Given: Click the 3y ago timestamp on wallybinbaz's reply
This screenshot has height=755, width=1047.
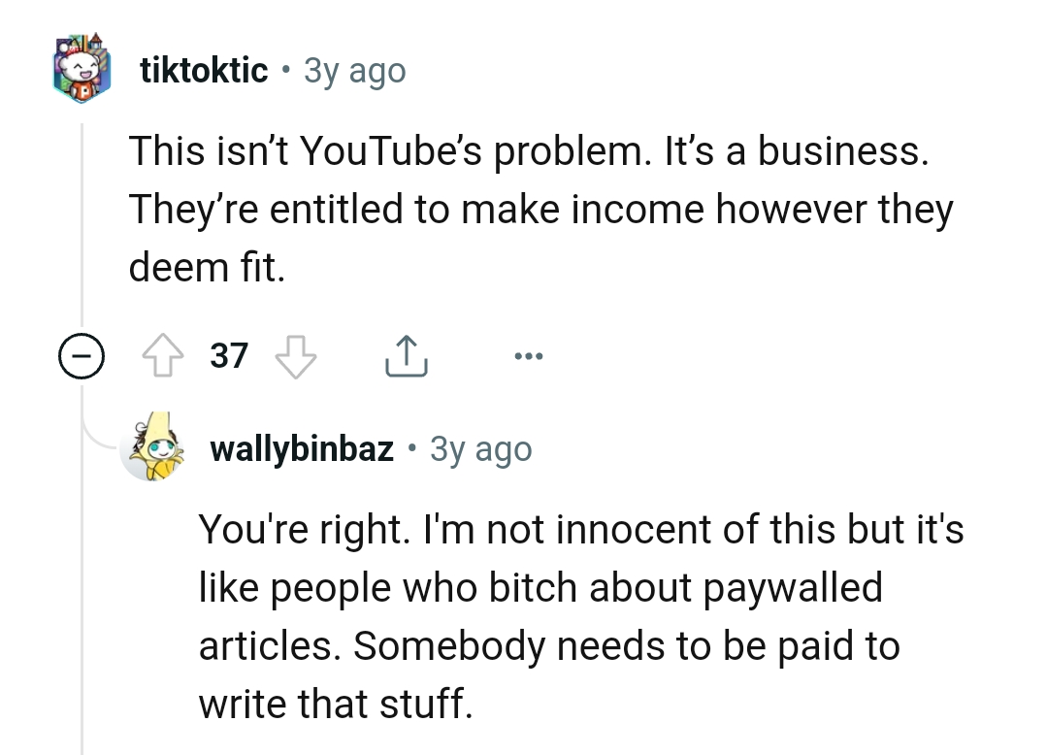Looking at the screenshot, I should [480, 448].
